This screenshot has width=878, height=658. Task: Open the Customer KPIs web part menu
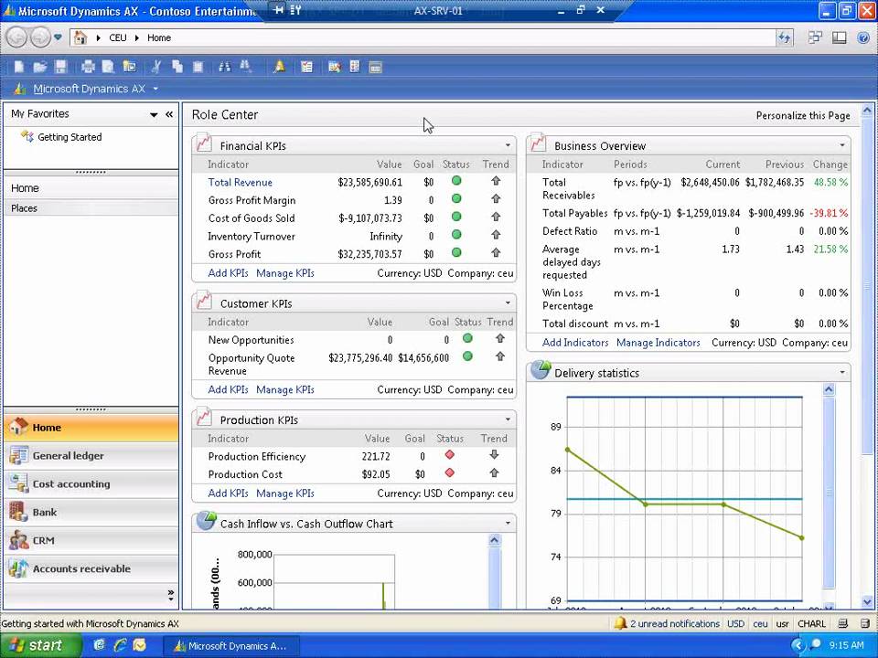(508, 303)
